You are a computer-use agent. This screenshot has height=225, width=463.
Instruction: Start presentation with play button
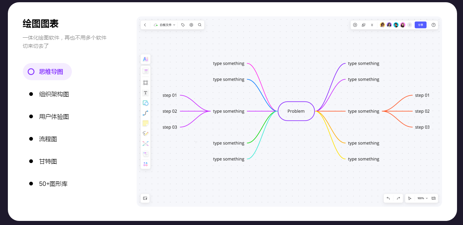click(x=355, y=25)
